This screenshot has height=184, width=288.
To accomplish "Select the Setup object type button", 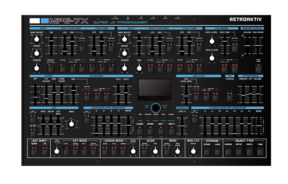I will 239,152.
